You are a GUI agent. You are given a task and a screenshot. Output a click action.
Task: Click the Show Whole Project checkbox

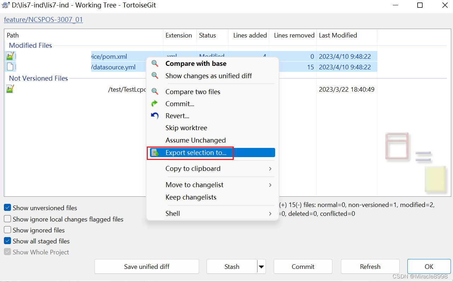[x=7, y=252]
